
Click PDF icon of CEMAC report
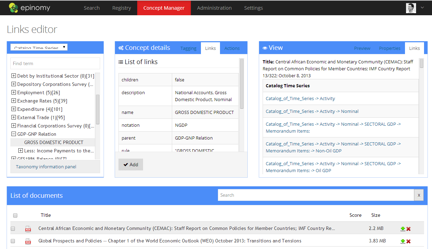(28, 229)
